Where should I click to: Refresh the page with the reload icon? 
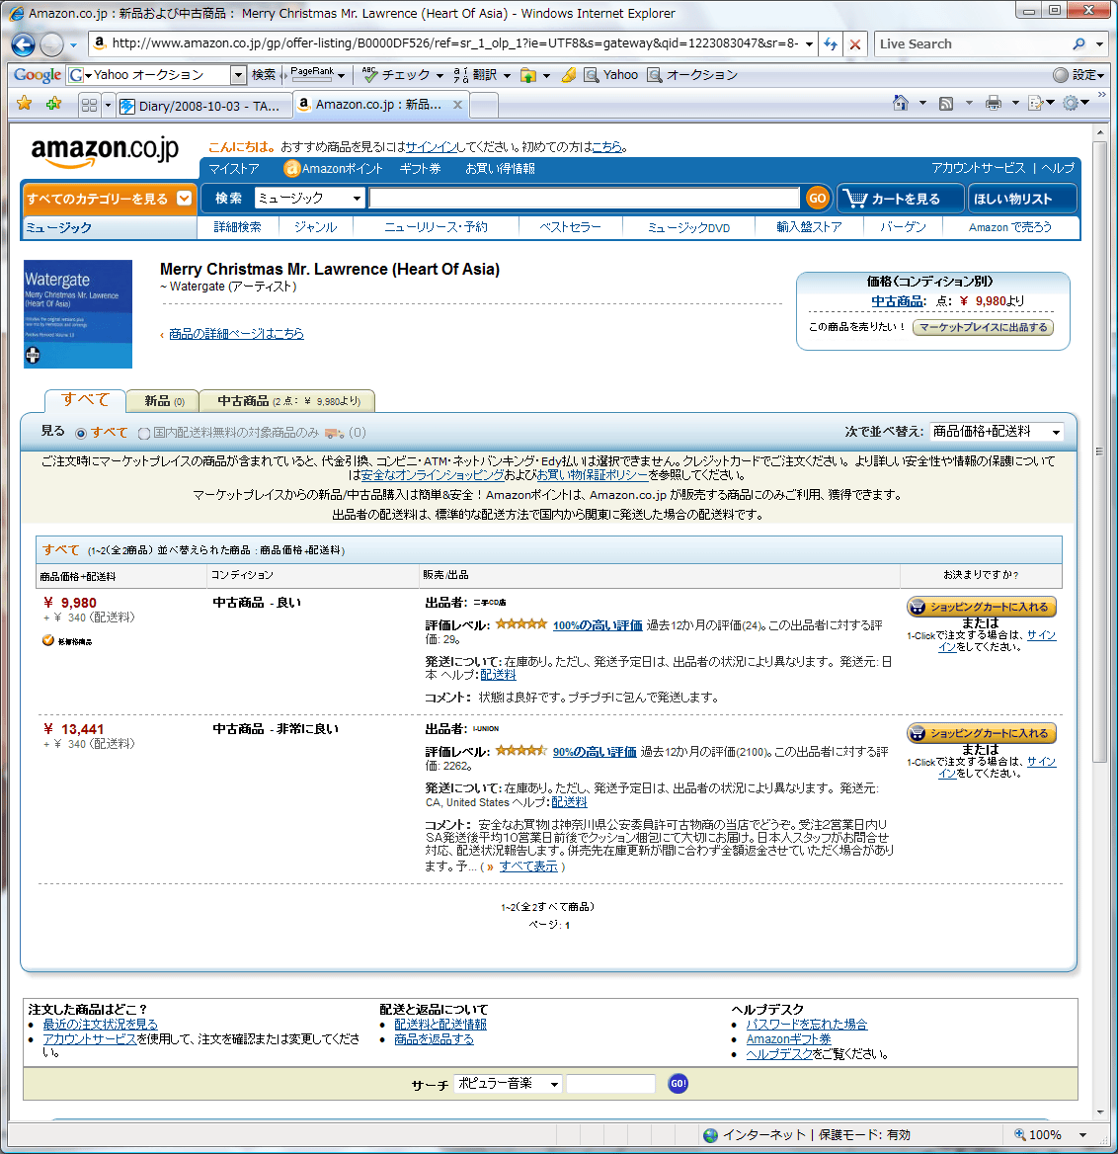click(x=831, y=44)
